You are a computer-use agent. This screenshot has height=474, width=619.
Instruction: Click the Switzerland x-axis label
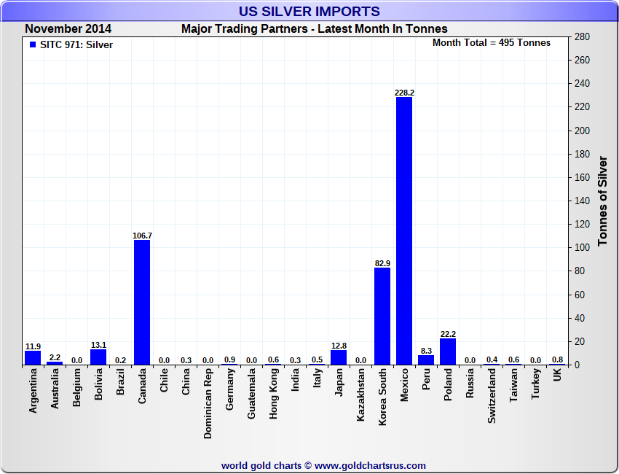tap(492, 396)
